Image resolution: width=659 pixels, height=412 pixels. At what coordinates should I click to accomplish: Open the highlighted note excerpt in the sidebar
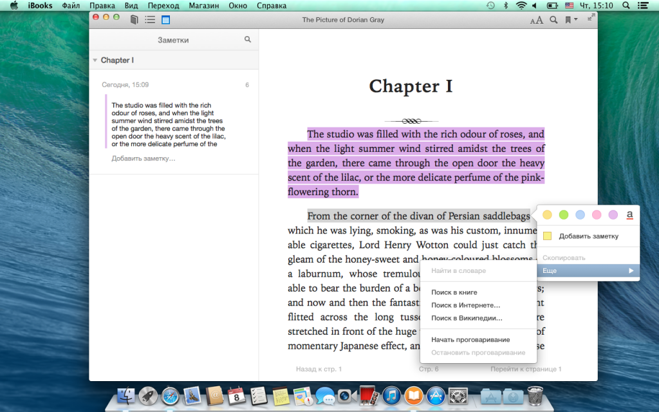168,124
